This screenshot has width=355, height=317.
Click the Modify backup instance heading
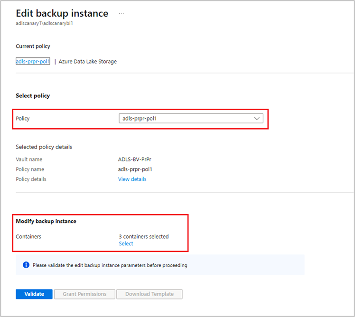click(x=46, y=221)
